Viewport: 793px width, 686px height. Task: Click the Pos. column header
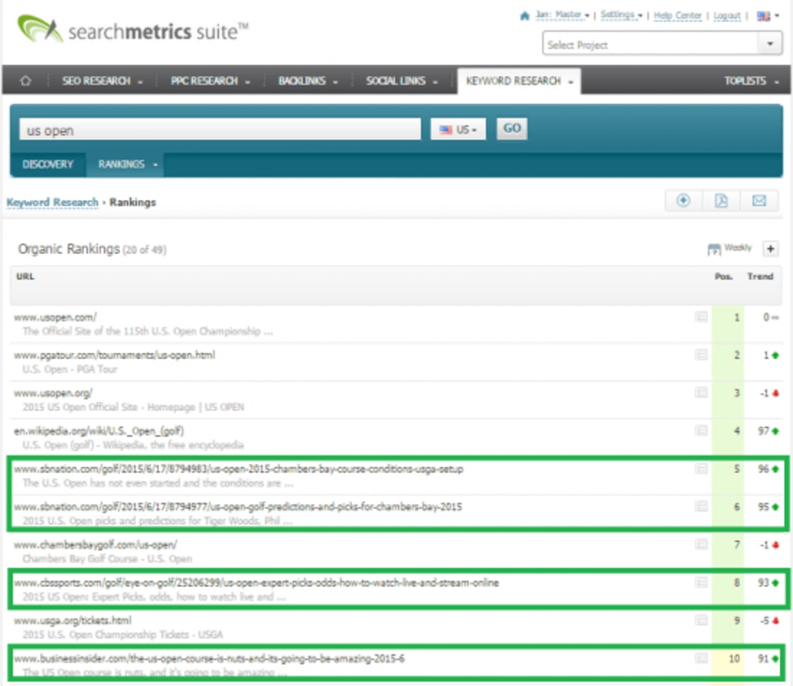pos(723,276)
